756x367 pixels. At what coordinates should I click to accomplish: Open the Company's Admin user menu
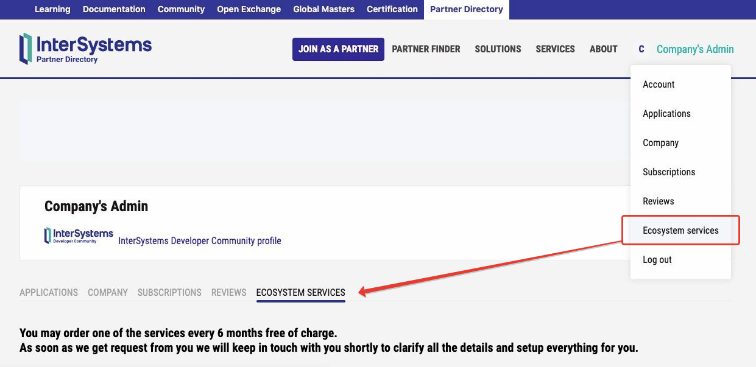pyautogui.click(x=694, y=49)
